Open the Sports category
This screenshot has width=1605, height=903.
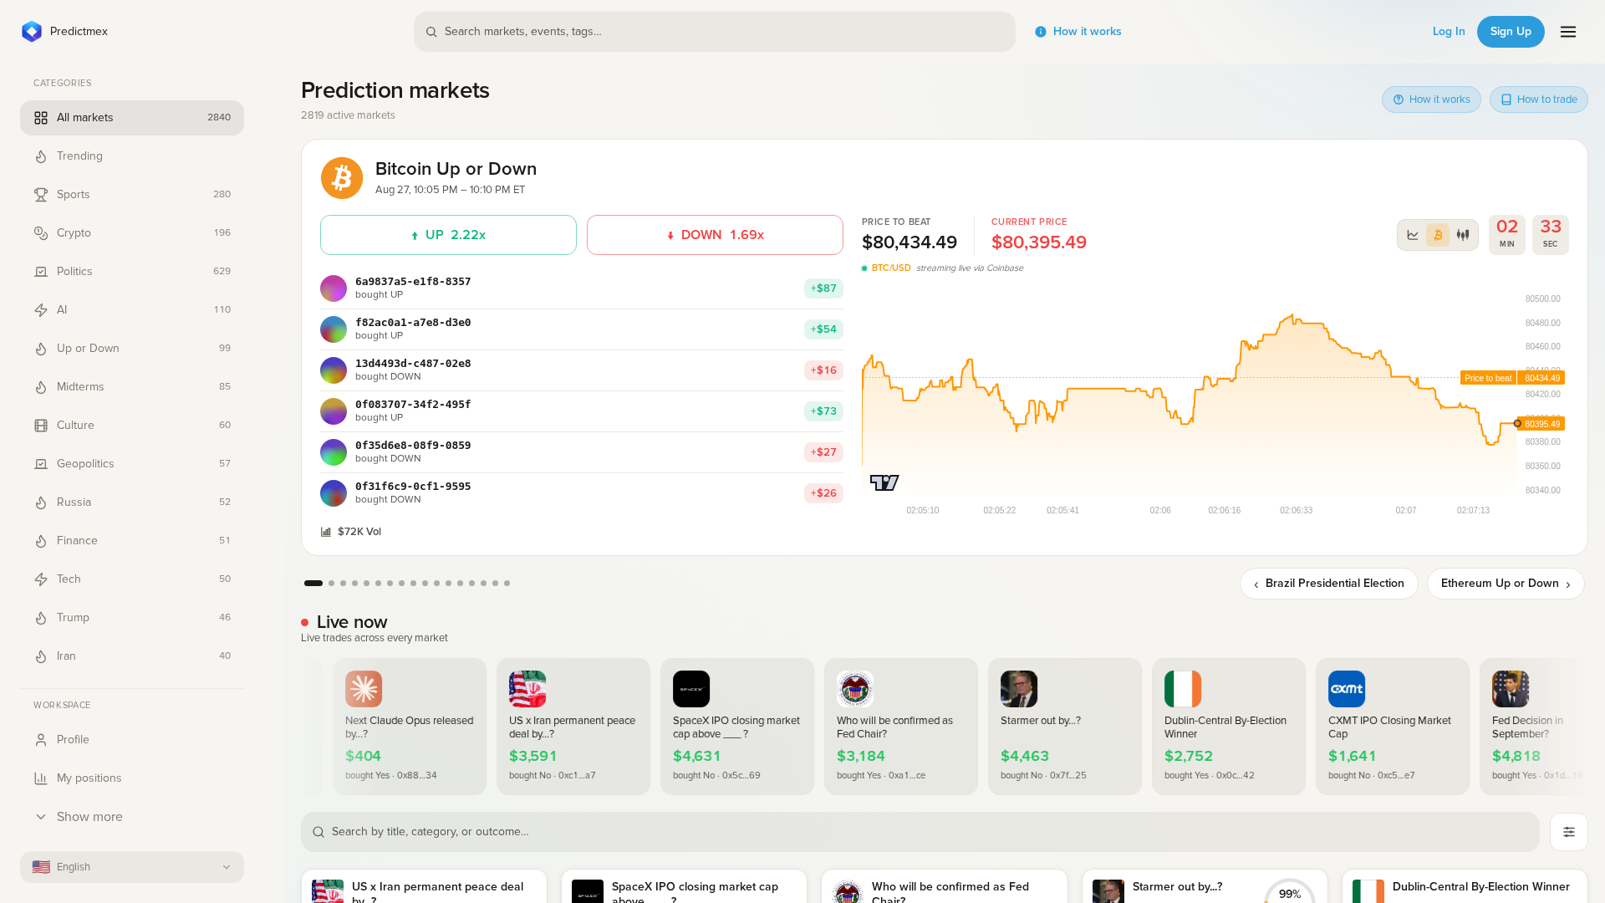132,195
